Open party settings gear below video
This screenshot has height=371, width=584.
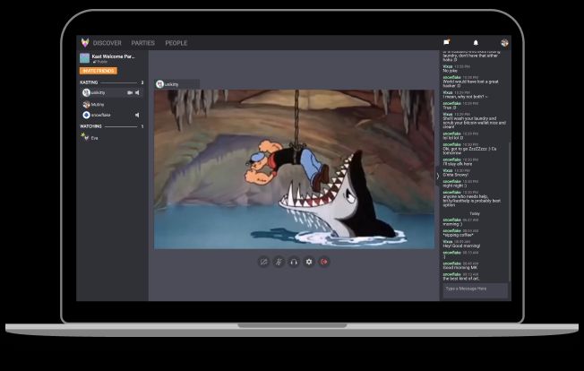pyautogui.click(x=309, y=262)
